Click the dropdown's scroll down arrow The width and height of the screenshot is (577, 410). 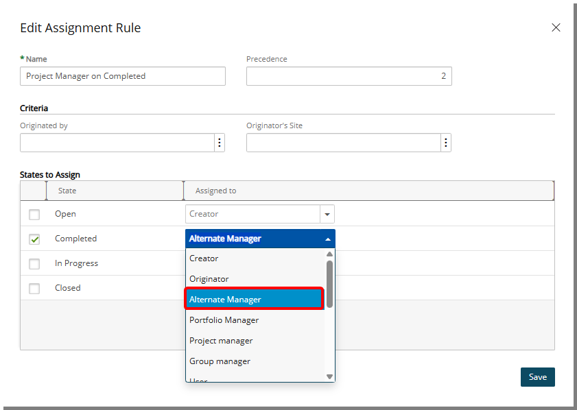(330, 376)
